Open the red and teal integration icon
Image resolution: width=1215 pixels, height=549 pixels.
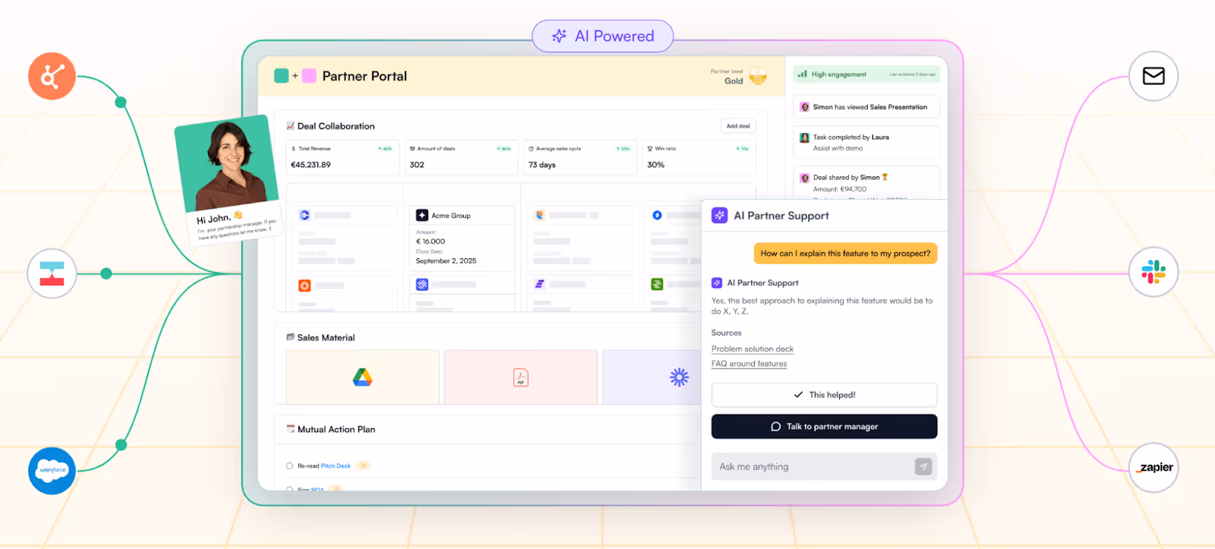(52, 273)
